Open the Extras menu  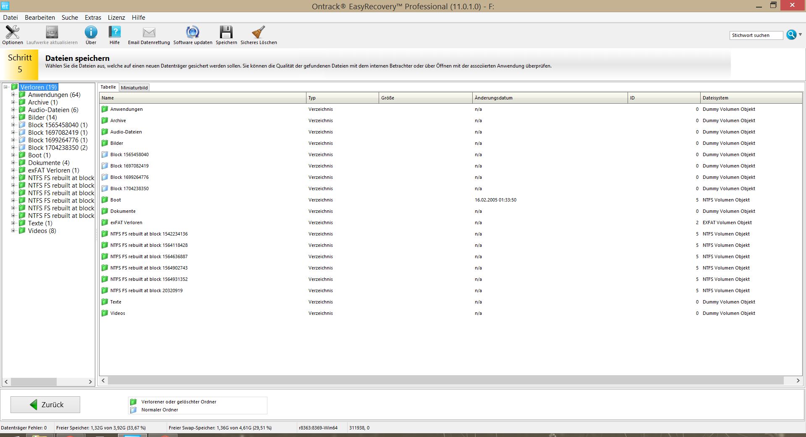93,18
